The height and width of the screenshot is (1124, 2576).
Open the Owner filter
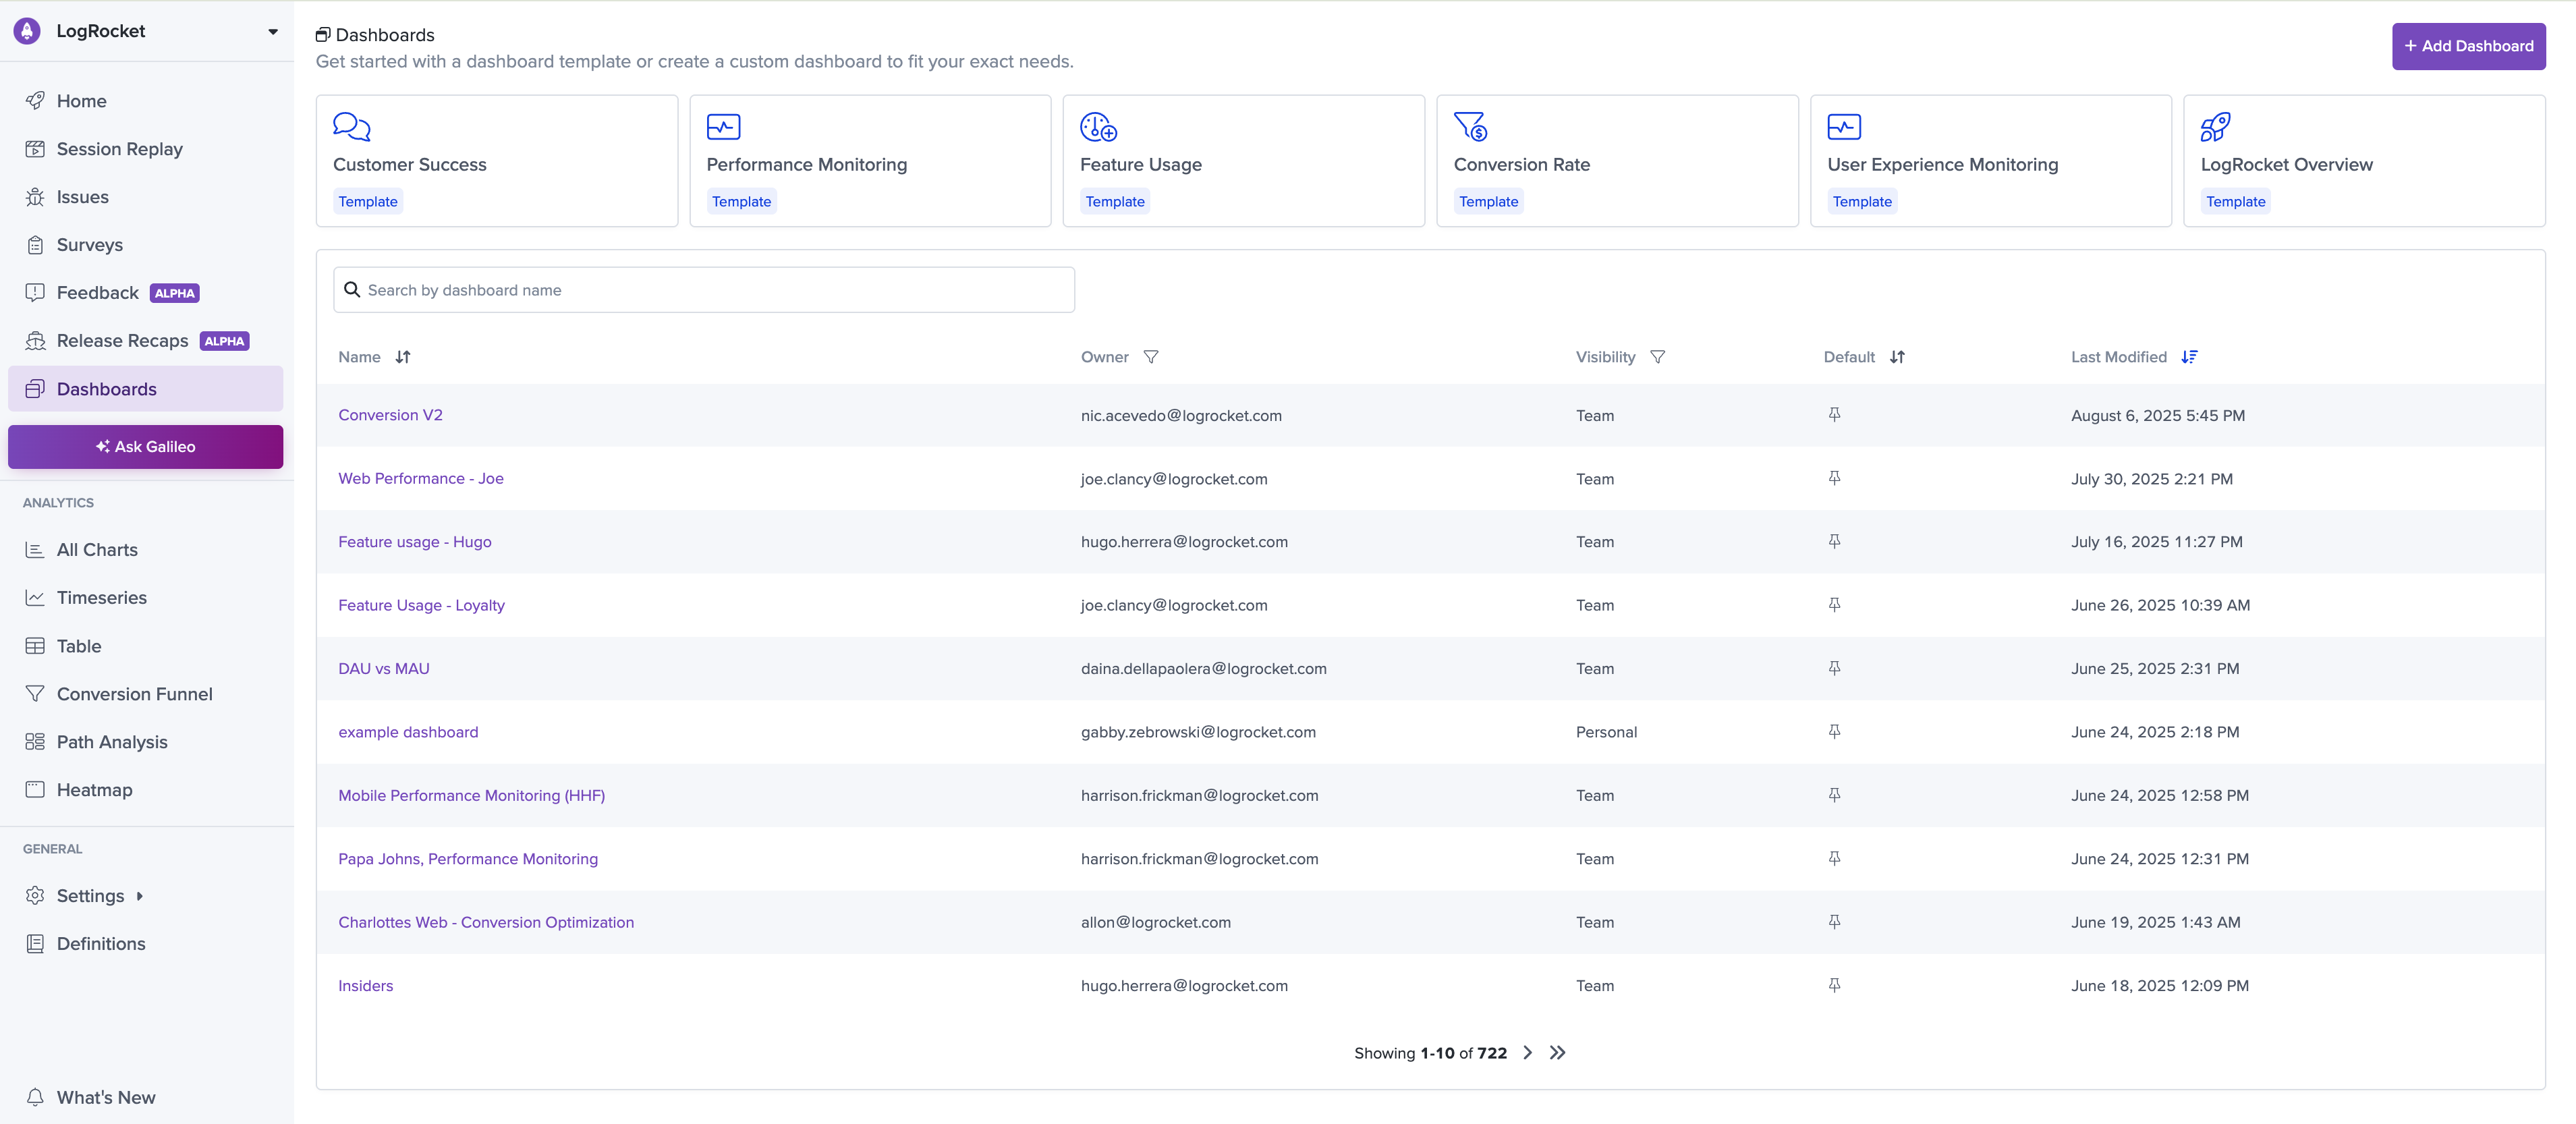point(1151,357)
